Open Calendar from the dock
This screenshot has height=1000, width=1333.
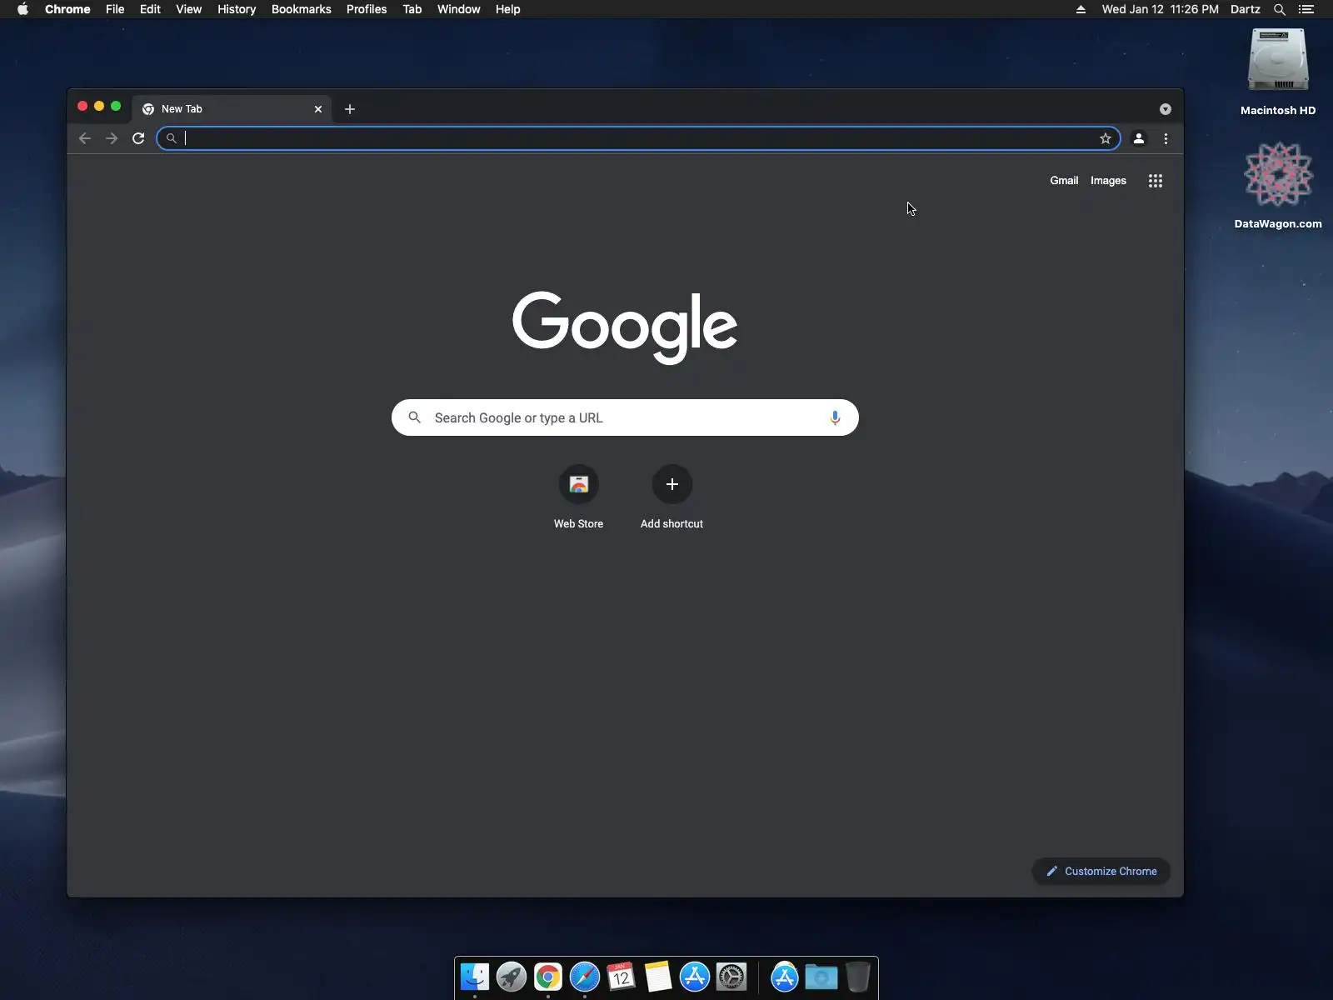(x=622, y=977)
